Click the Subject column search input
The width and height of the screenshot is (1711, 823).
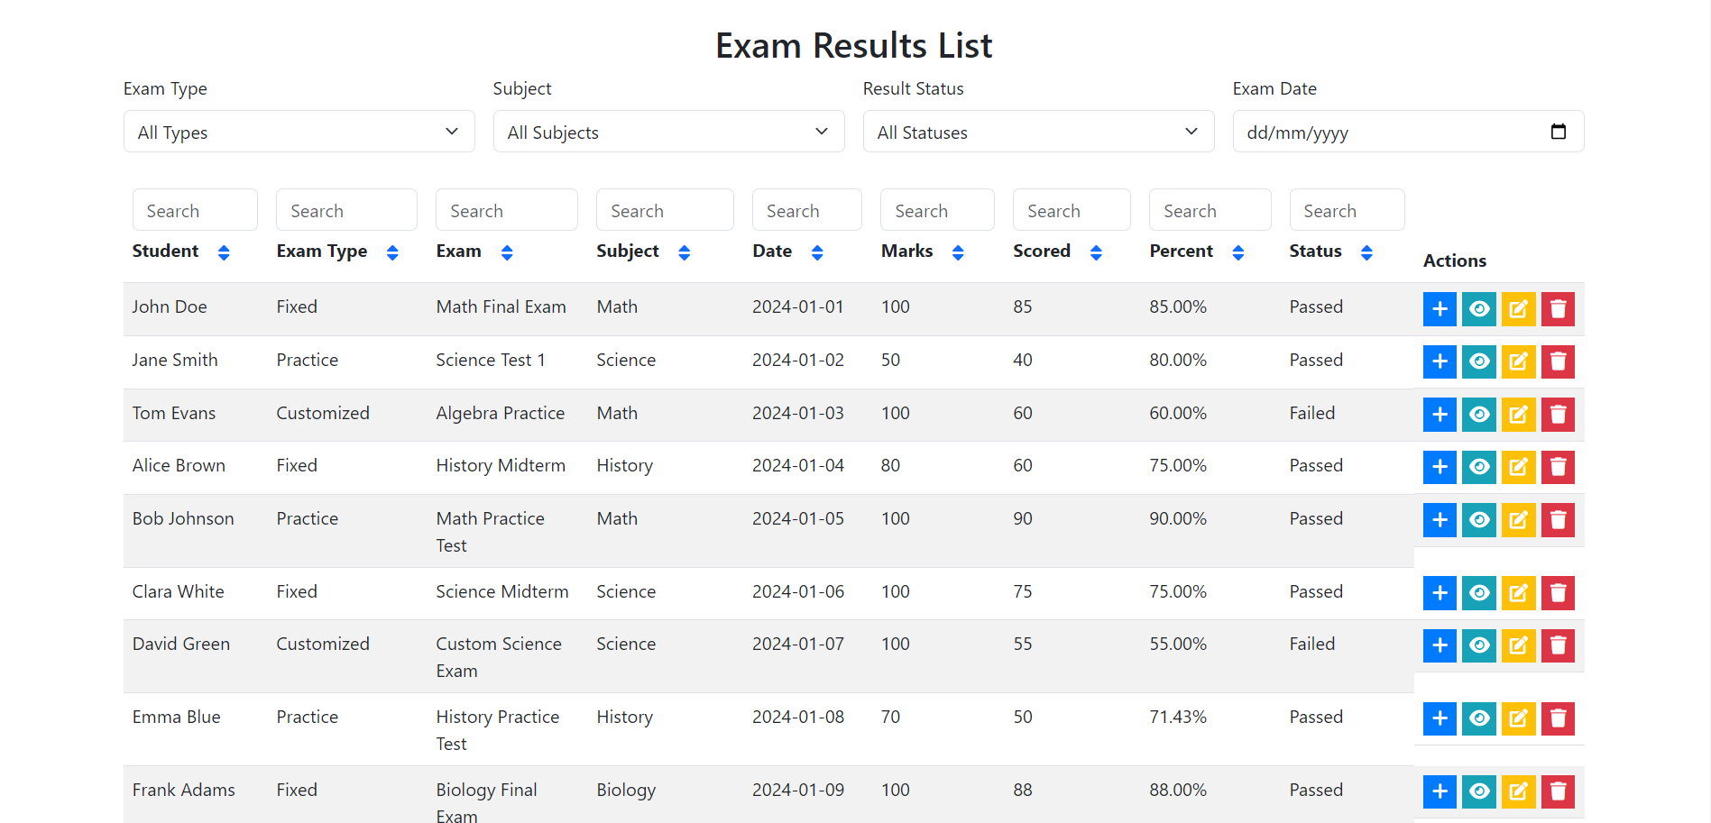(665, 210)
